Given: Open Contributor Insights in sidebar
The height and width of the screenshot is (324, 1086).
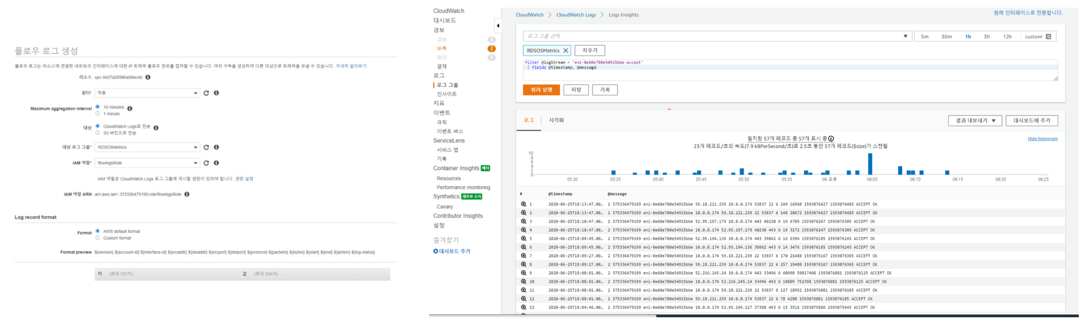Looking at the screenshot, I should tap(458, 216).
